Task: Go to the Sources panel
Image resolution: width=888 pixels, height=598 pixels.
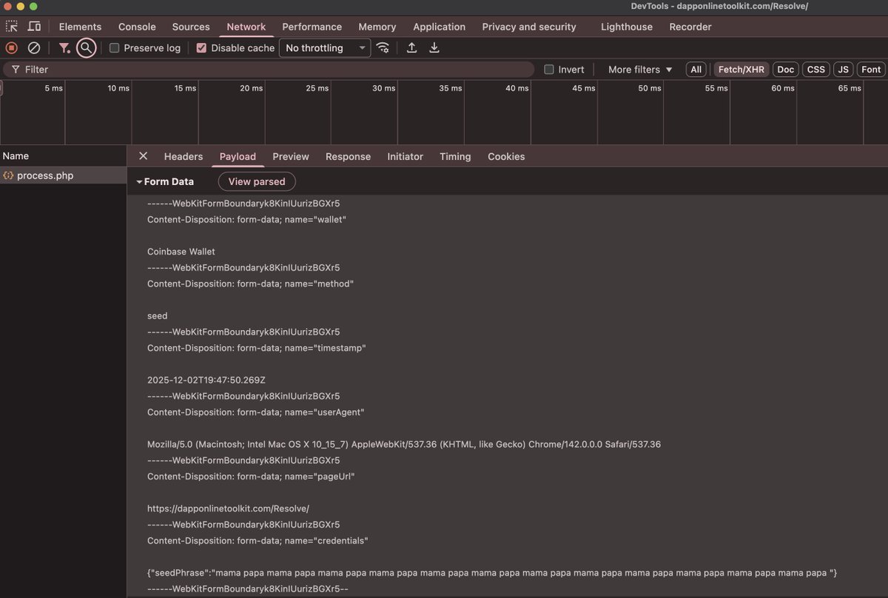Action: [x=191, y=27]
